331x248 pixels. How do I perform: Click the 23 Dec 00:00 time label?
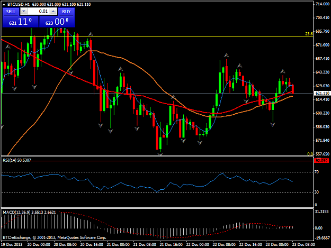[277, 244]
